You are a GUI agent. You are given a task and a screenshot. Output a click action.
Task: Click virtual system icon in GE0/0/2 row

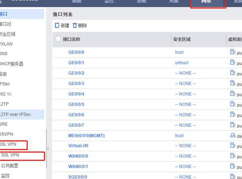pos(233,72)
